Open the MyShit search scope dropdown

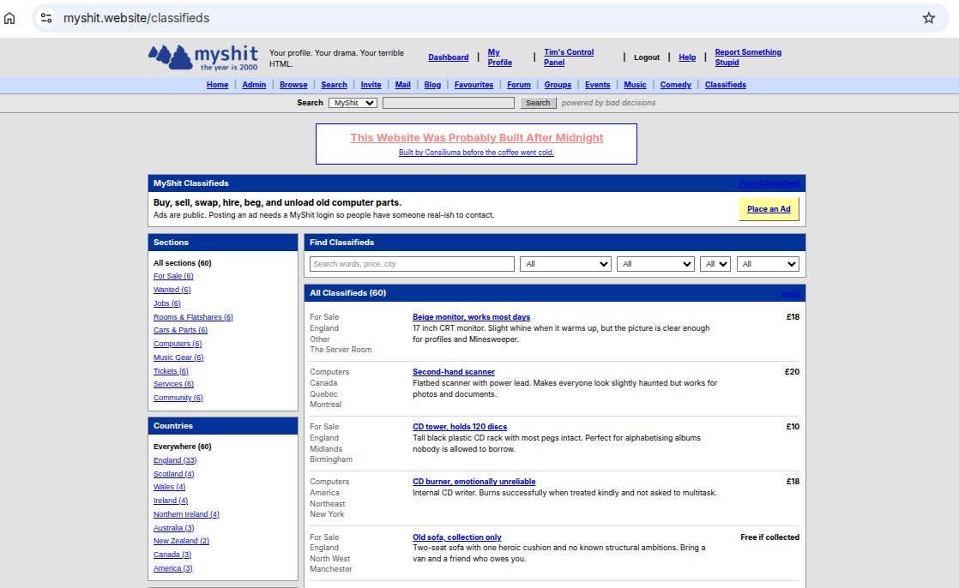pos(353,103)
